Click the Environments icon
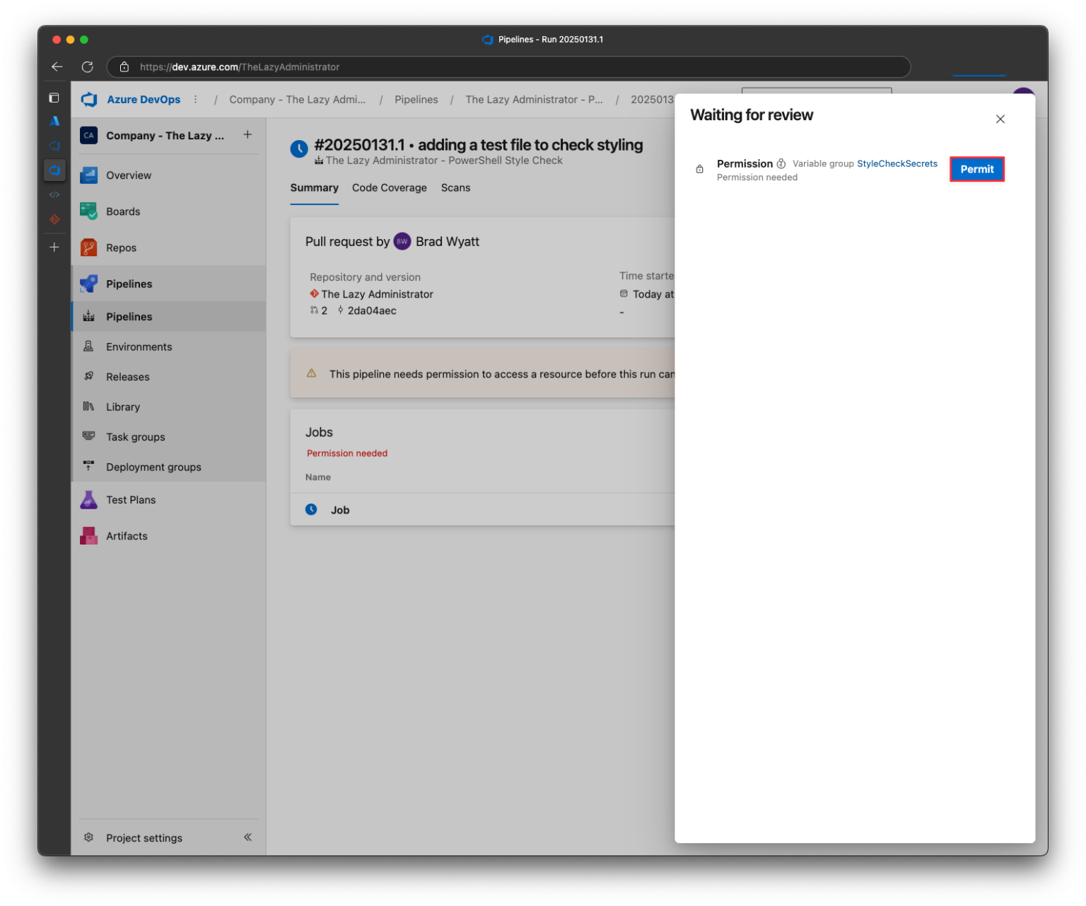This screenshot has width=1086, height=906. (x=88, y=346)
